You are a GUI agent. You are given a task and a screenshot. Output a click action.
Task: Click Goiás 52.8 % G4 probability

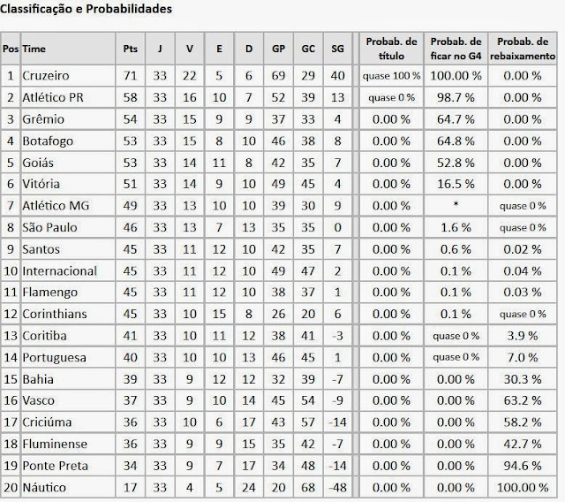[456, 163]
